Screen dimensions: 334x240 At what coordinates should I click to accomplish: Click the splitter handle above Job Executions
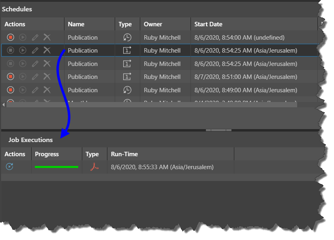click(x=218, y=130)
